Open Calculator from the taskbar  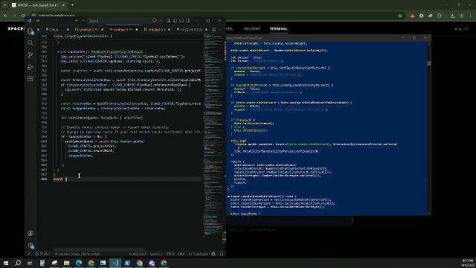(42, 263)
